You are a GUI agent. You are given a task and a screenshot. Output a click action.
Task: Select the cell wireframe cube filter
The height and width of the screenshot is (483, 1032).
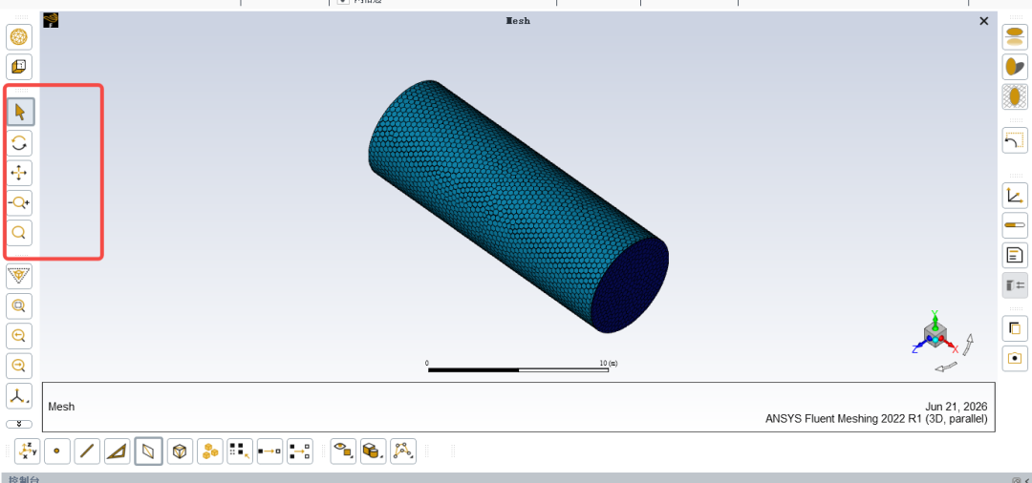179,451
